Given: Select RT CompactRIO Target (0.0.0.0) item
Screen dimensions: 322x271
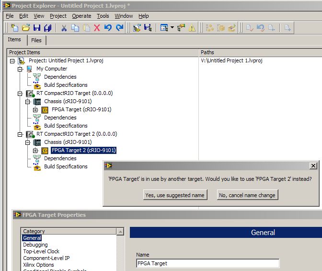Looking at the screenshot, I should pyautogui.click(x=75, y=94).
